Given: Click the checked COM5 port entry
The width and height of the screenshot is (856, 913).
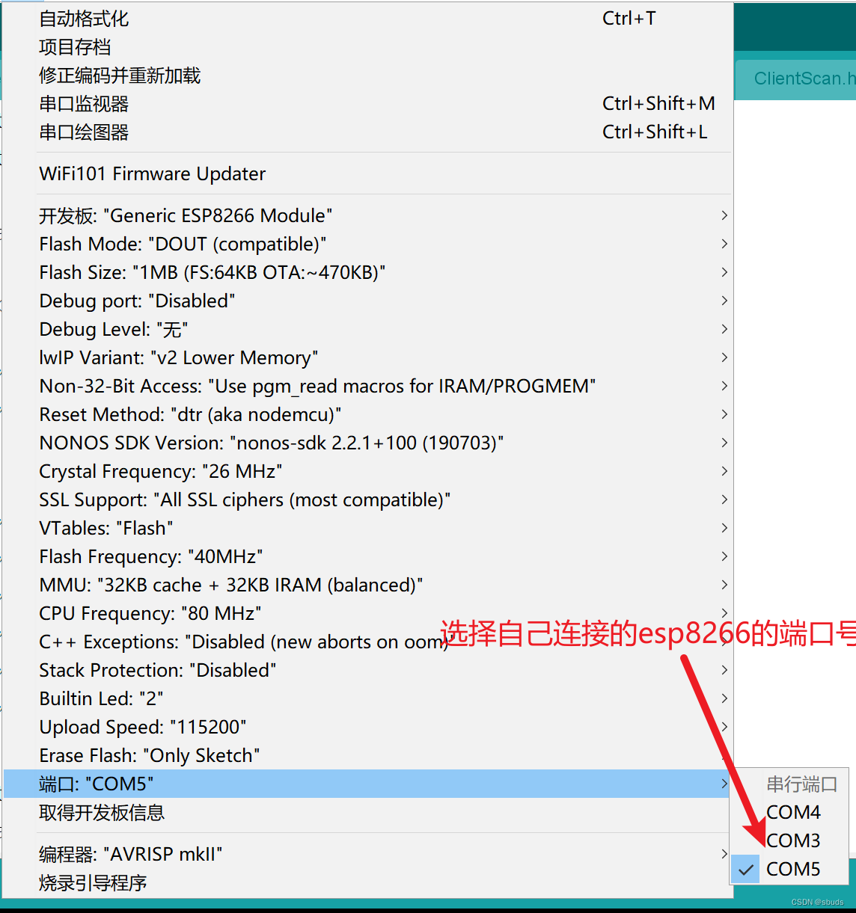Looking at the screenshot, I should [x=793, y=869].
